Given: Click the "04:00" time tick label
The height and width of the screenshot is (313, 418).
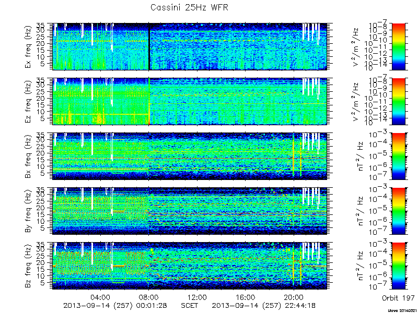Looking at the screenshot, I should pos(100,297).
